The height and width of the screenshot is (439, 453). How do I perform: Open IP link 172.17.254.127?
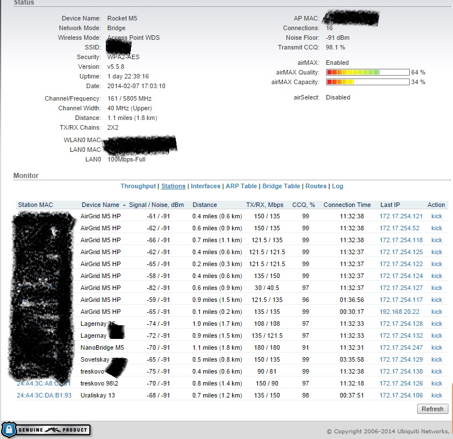(x=401, y=288)
